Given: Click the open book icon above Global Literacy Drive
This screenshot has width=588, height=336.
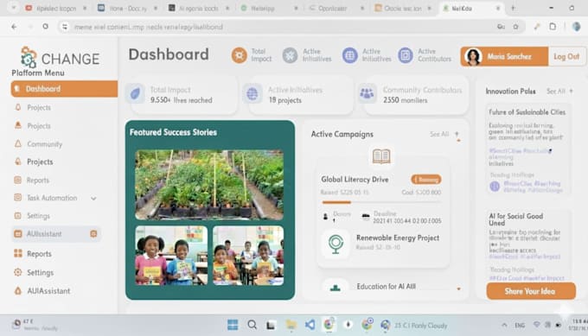Looking at the screenshot, I should (x=381, y=156).
